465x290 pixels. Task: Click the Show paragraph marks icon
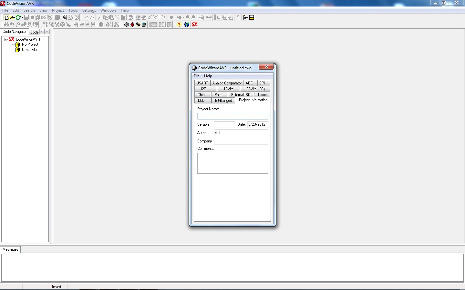(x=238, y=17)
